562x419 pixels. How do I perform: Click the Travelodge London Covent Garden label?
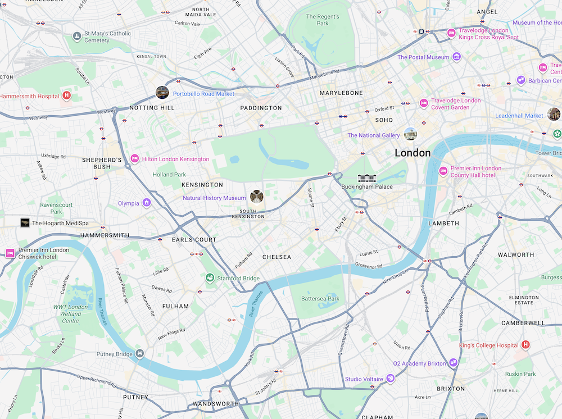click(456, 104)
